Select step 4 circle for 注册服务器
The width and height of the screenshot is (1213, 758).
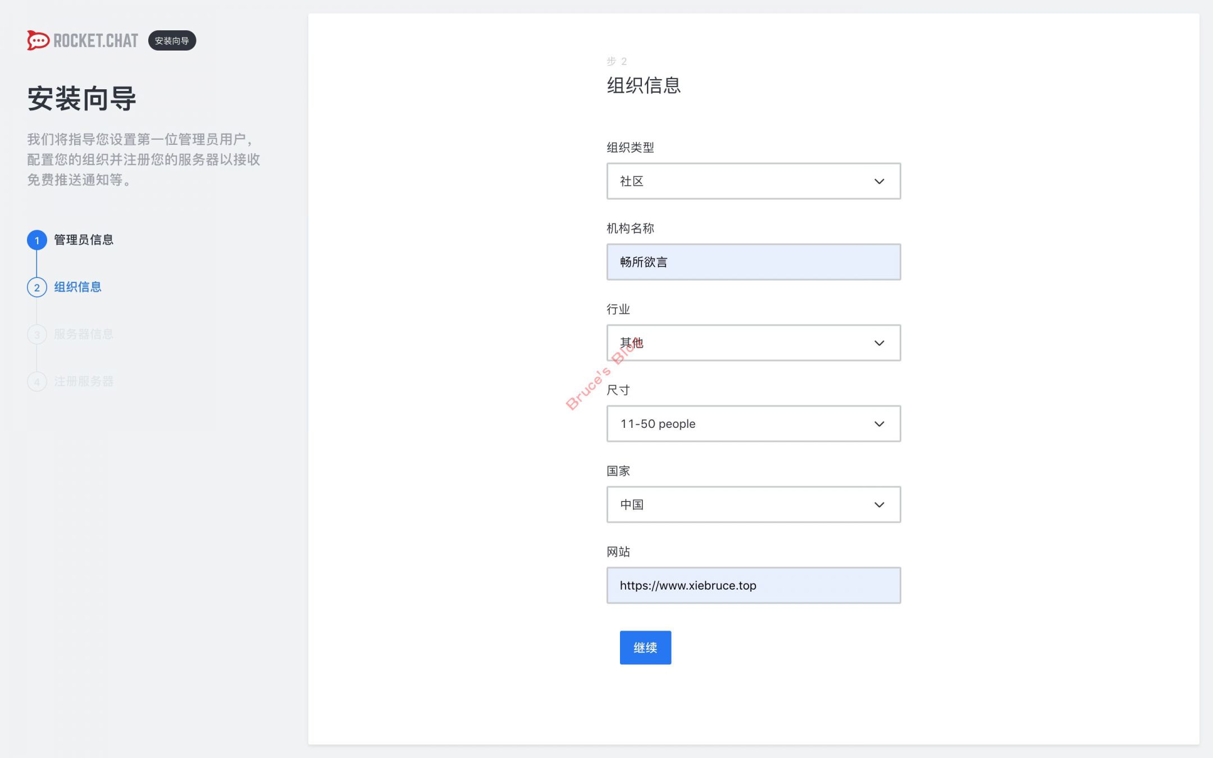(x=37, y=382)
